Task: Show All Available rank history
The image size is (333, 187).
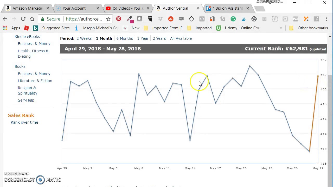Action: coord(181,38)
